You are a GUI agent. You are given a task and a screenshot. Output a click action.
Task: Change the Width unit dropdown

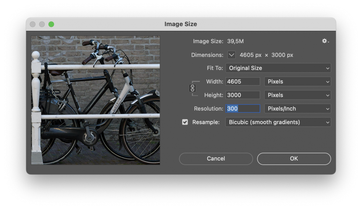click(298, 81)
